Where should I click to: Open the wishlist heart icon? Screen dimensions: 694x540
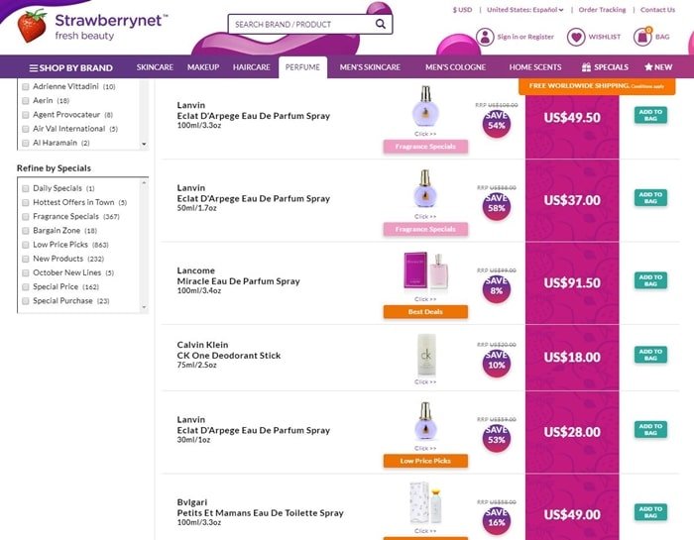coord(576,37)
